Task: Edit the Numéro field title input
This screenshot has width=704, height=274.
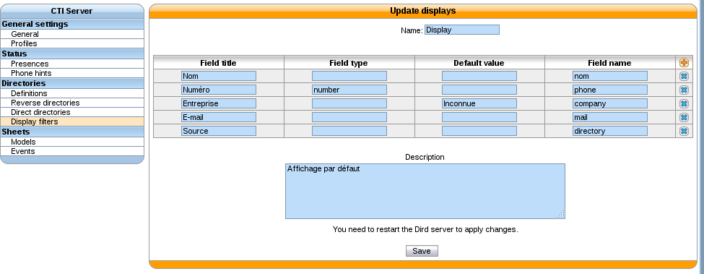Action: [x=219, y=90]
